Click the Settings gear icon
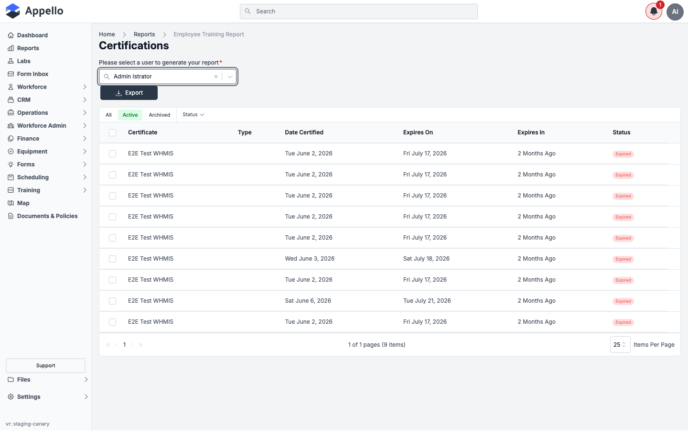The image size is (688, 439). tap(11, 397)
